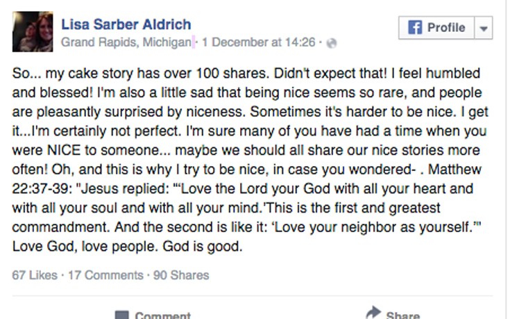Open the Grand Rapids, Michigan location link
510x319 pixels.
point(126,42)
